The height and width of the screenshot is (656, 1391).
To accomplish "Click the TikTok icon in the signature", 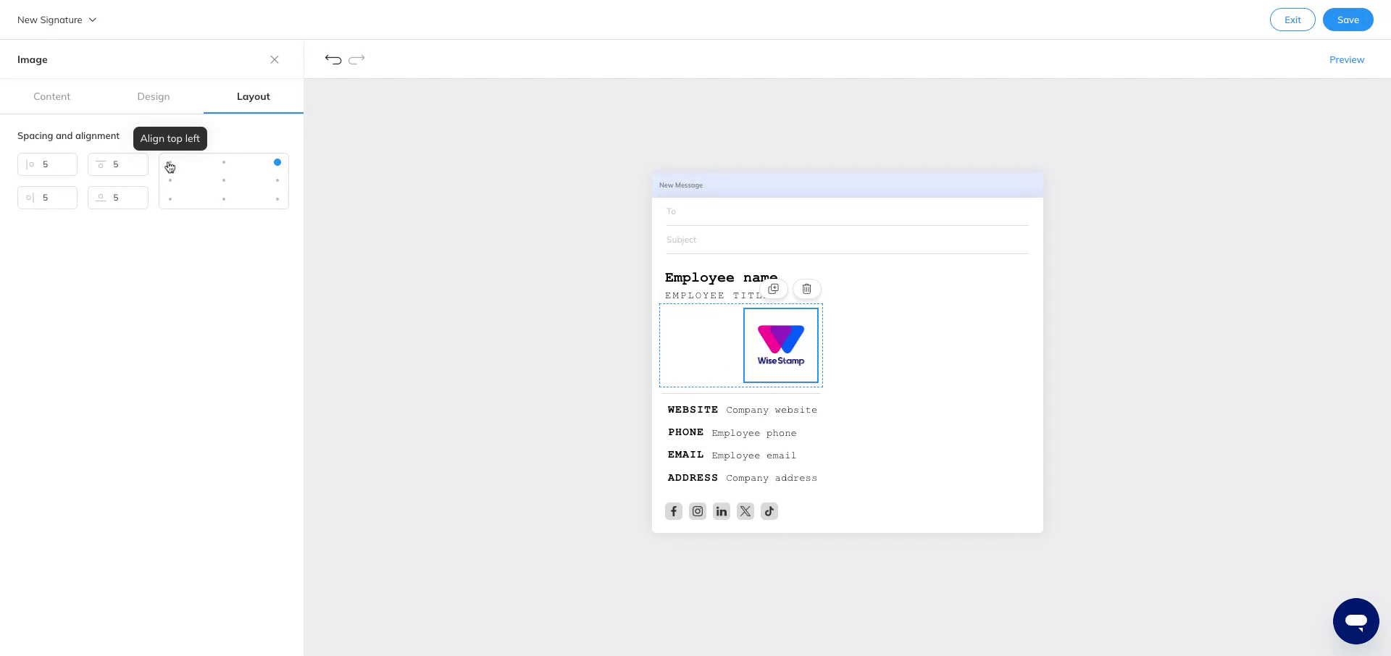I will click(x=769, y=511).
